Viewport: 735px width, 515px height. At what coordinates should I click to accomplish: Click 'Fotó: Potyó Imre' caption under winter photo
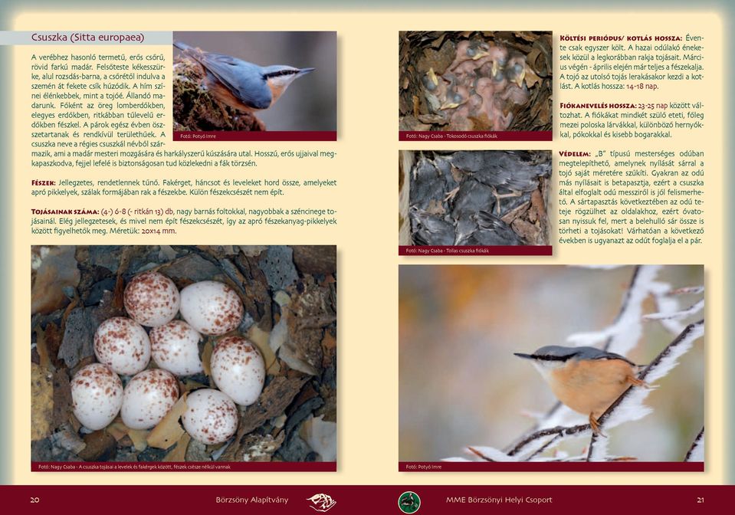424,467
